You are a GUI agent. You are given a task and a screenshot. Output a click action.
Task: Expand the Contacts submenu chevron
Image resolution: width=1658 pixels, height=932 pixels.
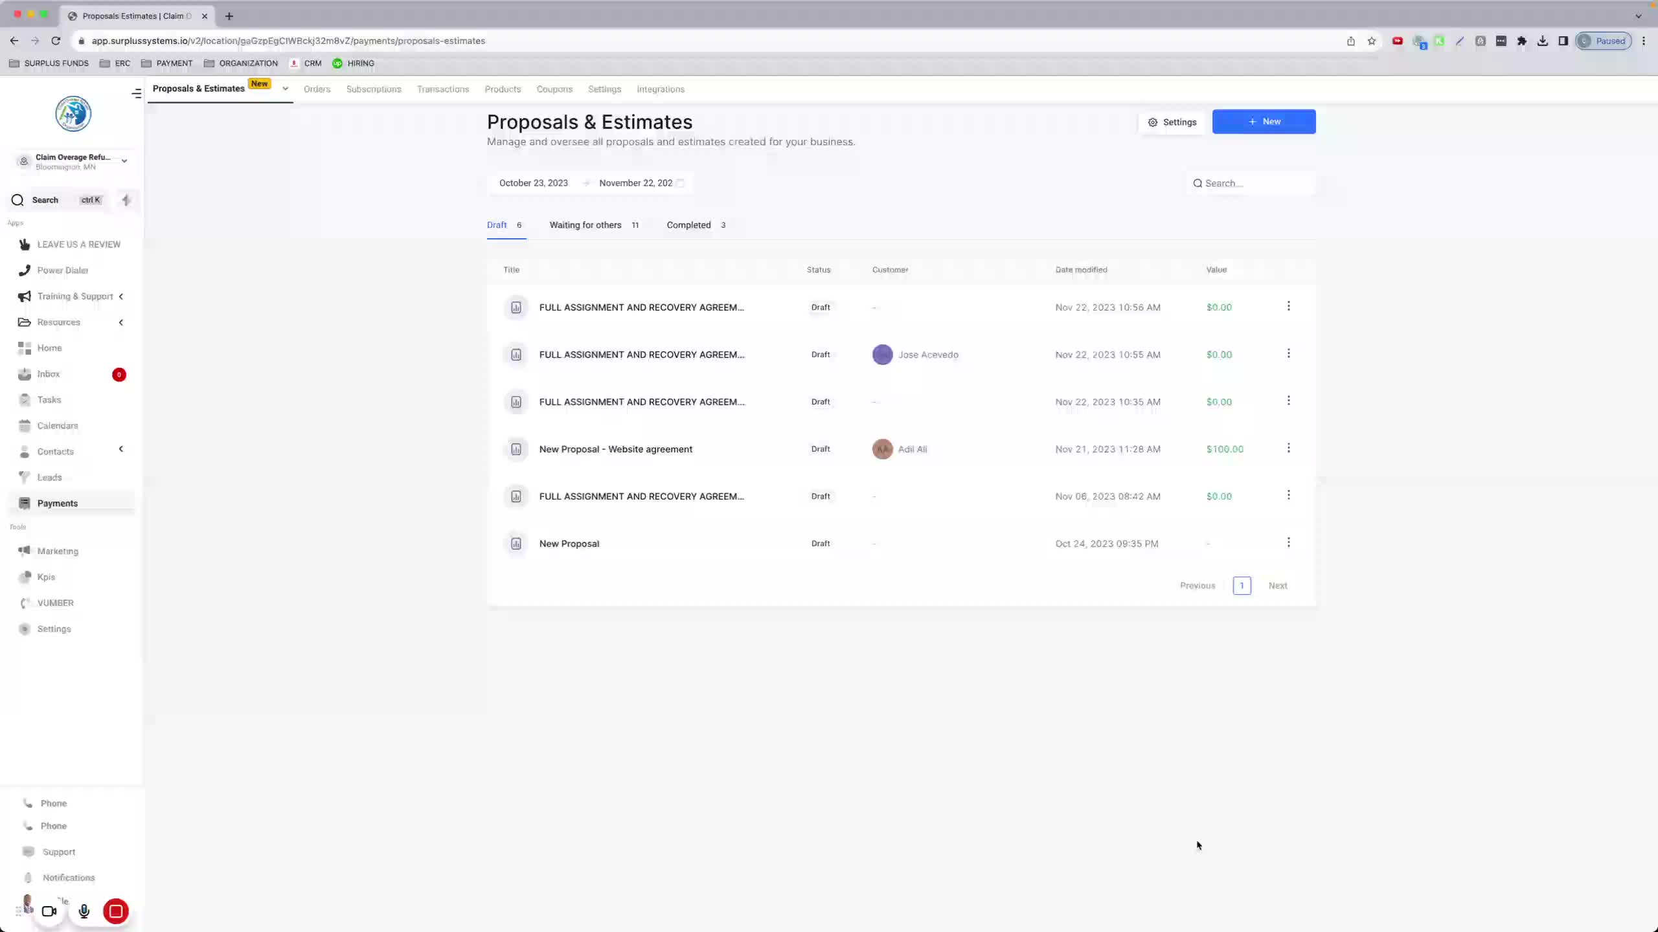(121, 449)
